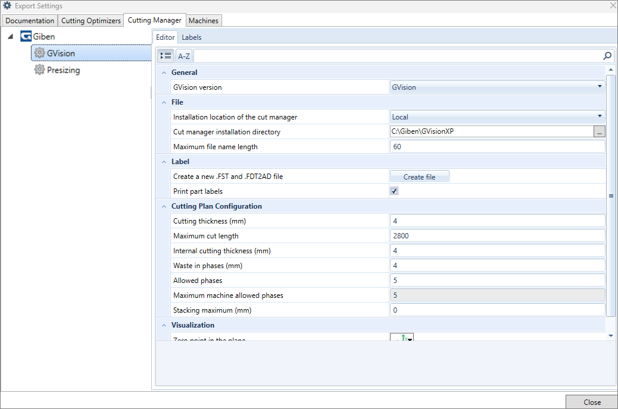Click the search magnifier icon
The image size is (618, 409).
[607, 56]
